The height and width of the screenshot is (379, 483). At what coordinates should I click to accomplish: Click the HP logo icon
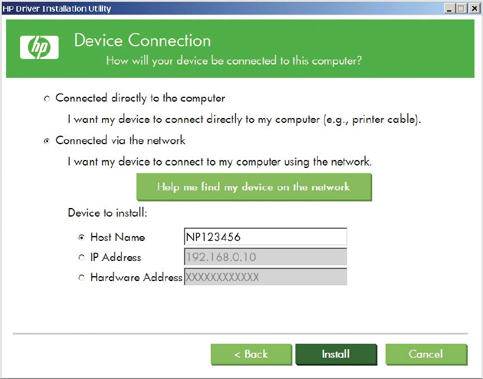(39, 47)
